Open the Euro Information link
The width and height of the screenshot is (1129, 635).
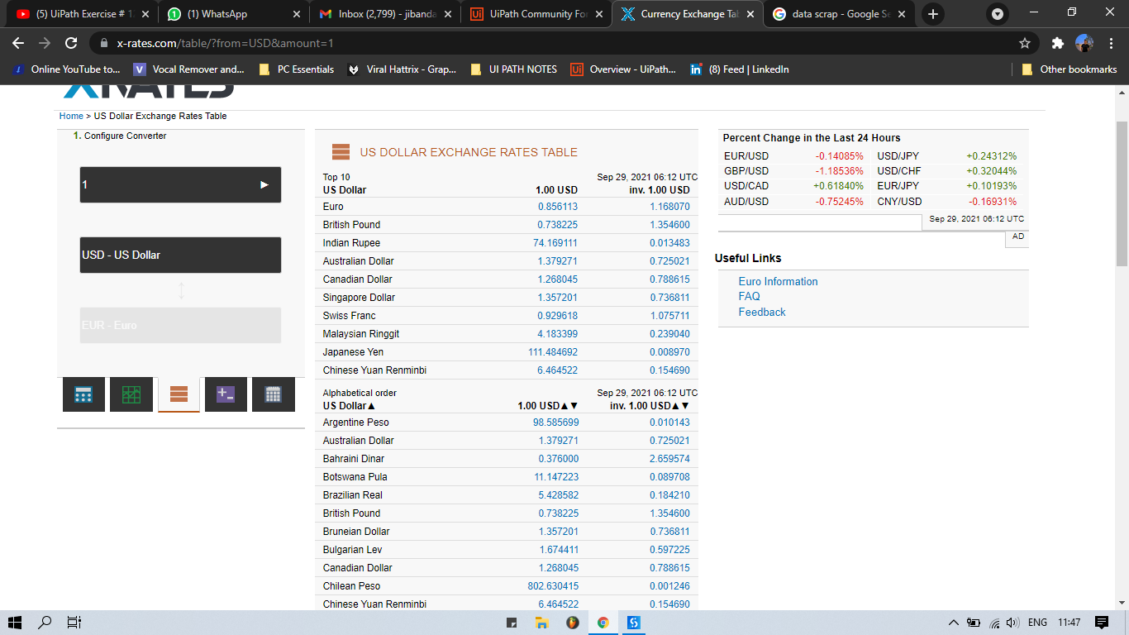click(x=778, y=281)
